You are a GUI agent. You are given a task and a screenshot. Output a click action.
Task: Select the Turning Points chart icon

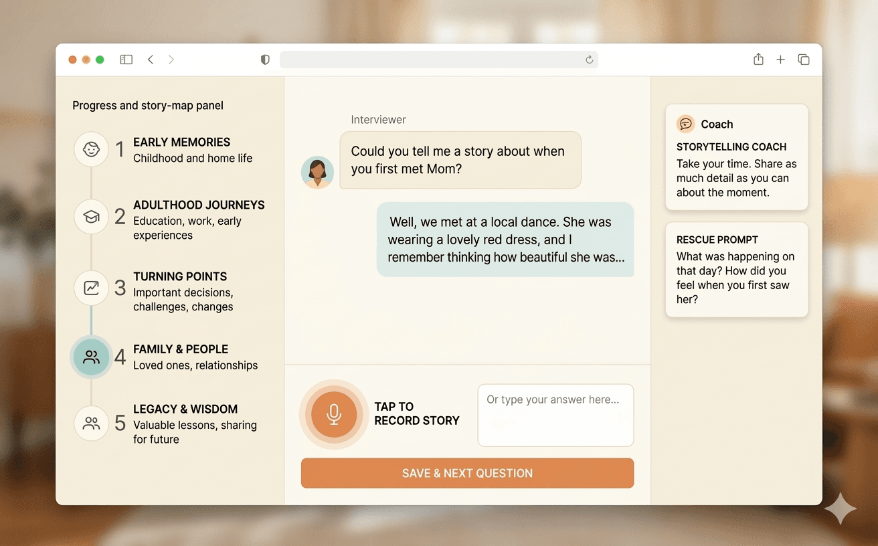point(91,288)
